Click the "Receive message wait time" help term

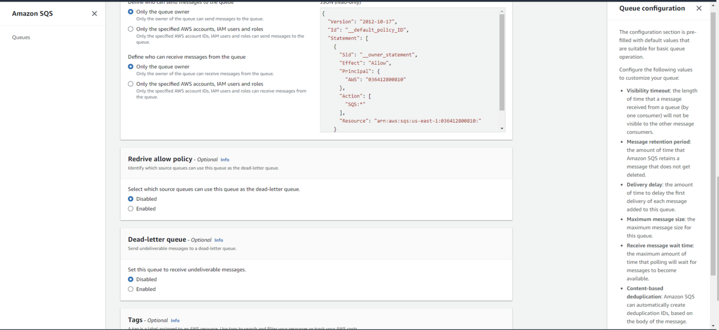660,245
